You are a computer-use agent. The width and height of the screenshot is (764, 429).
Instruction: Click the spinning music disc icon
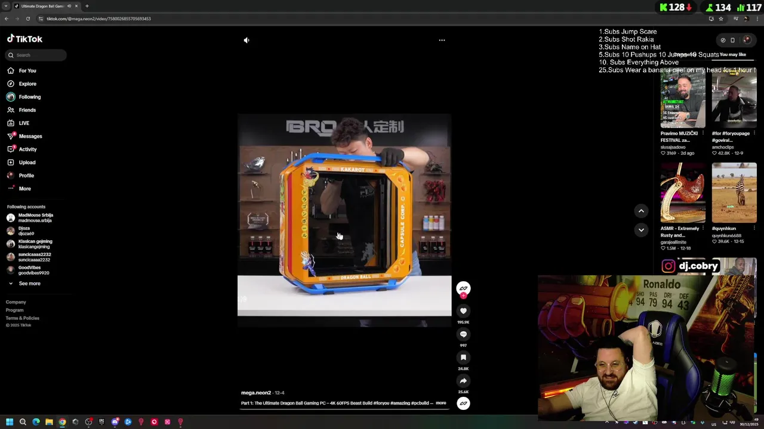click(463, 403)
